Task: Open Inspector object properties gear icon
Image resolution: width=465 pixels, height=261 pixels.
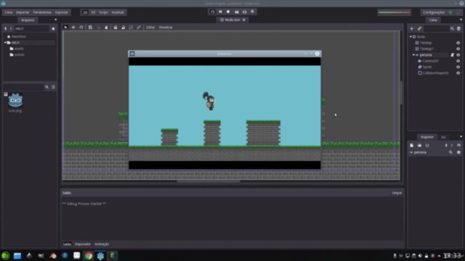Action: coord(458,152)
